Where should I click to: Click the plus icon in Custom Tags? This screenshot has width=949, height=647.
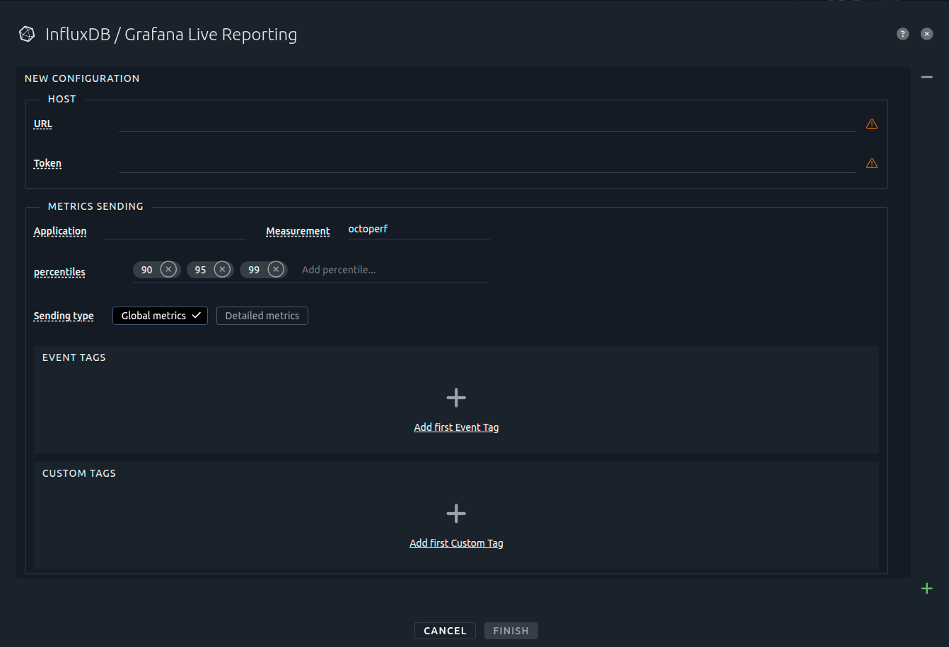coord(456,513)
